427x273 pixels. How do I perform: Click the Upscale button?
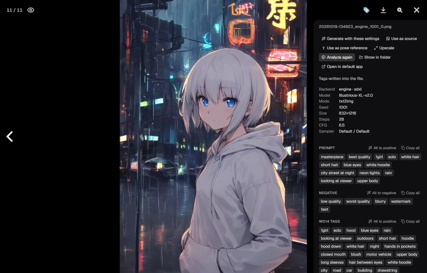pyautogui.click(x=384, y=48)
